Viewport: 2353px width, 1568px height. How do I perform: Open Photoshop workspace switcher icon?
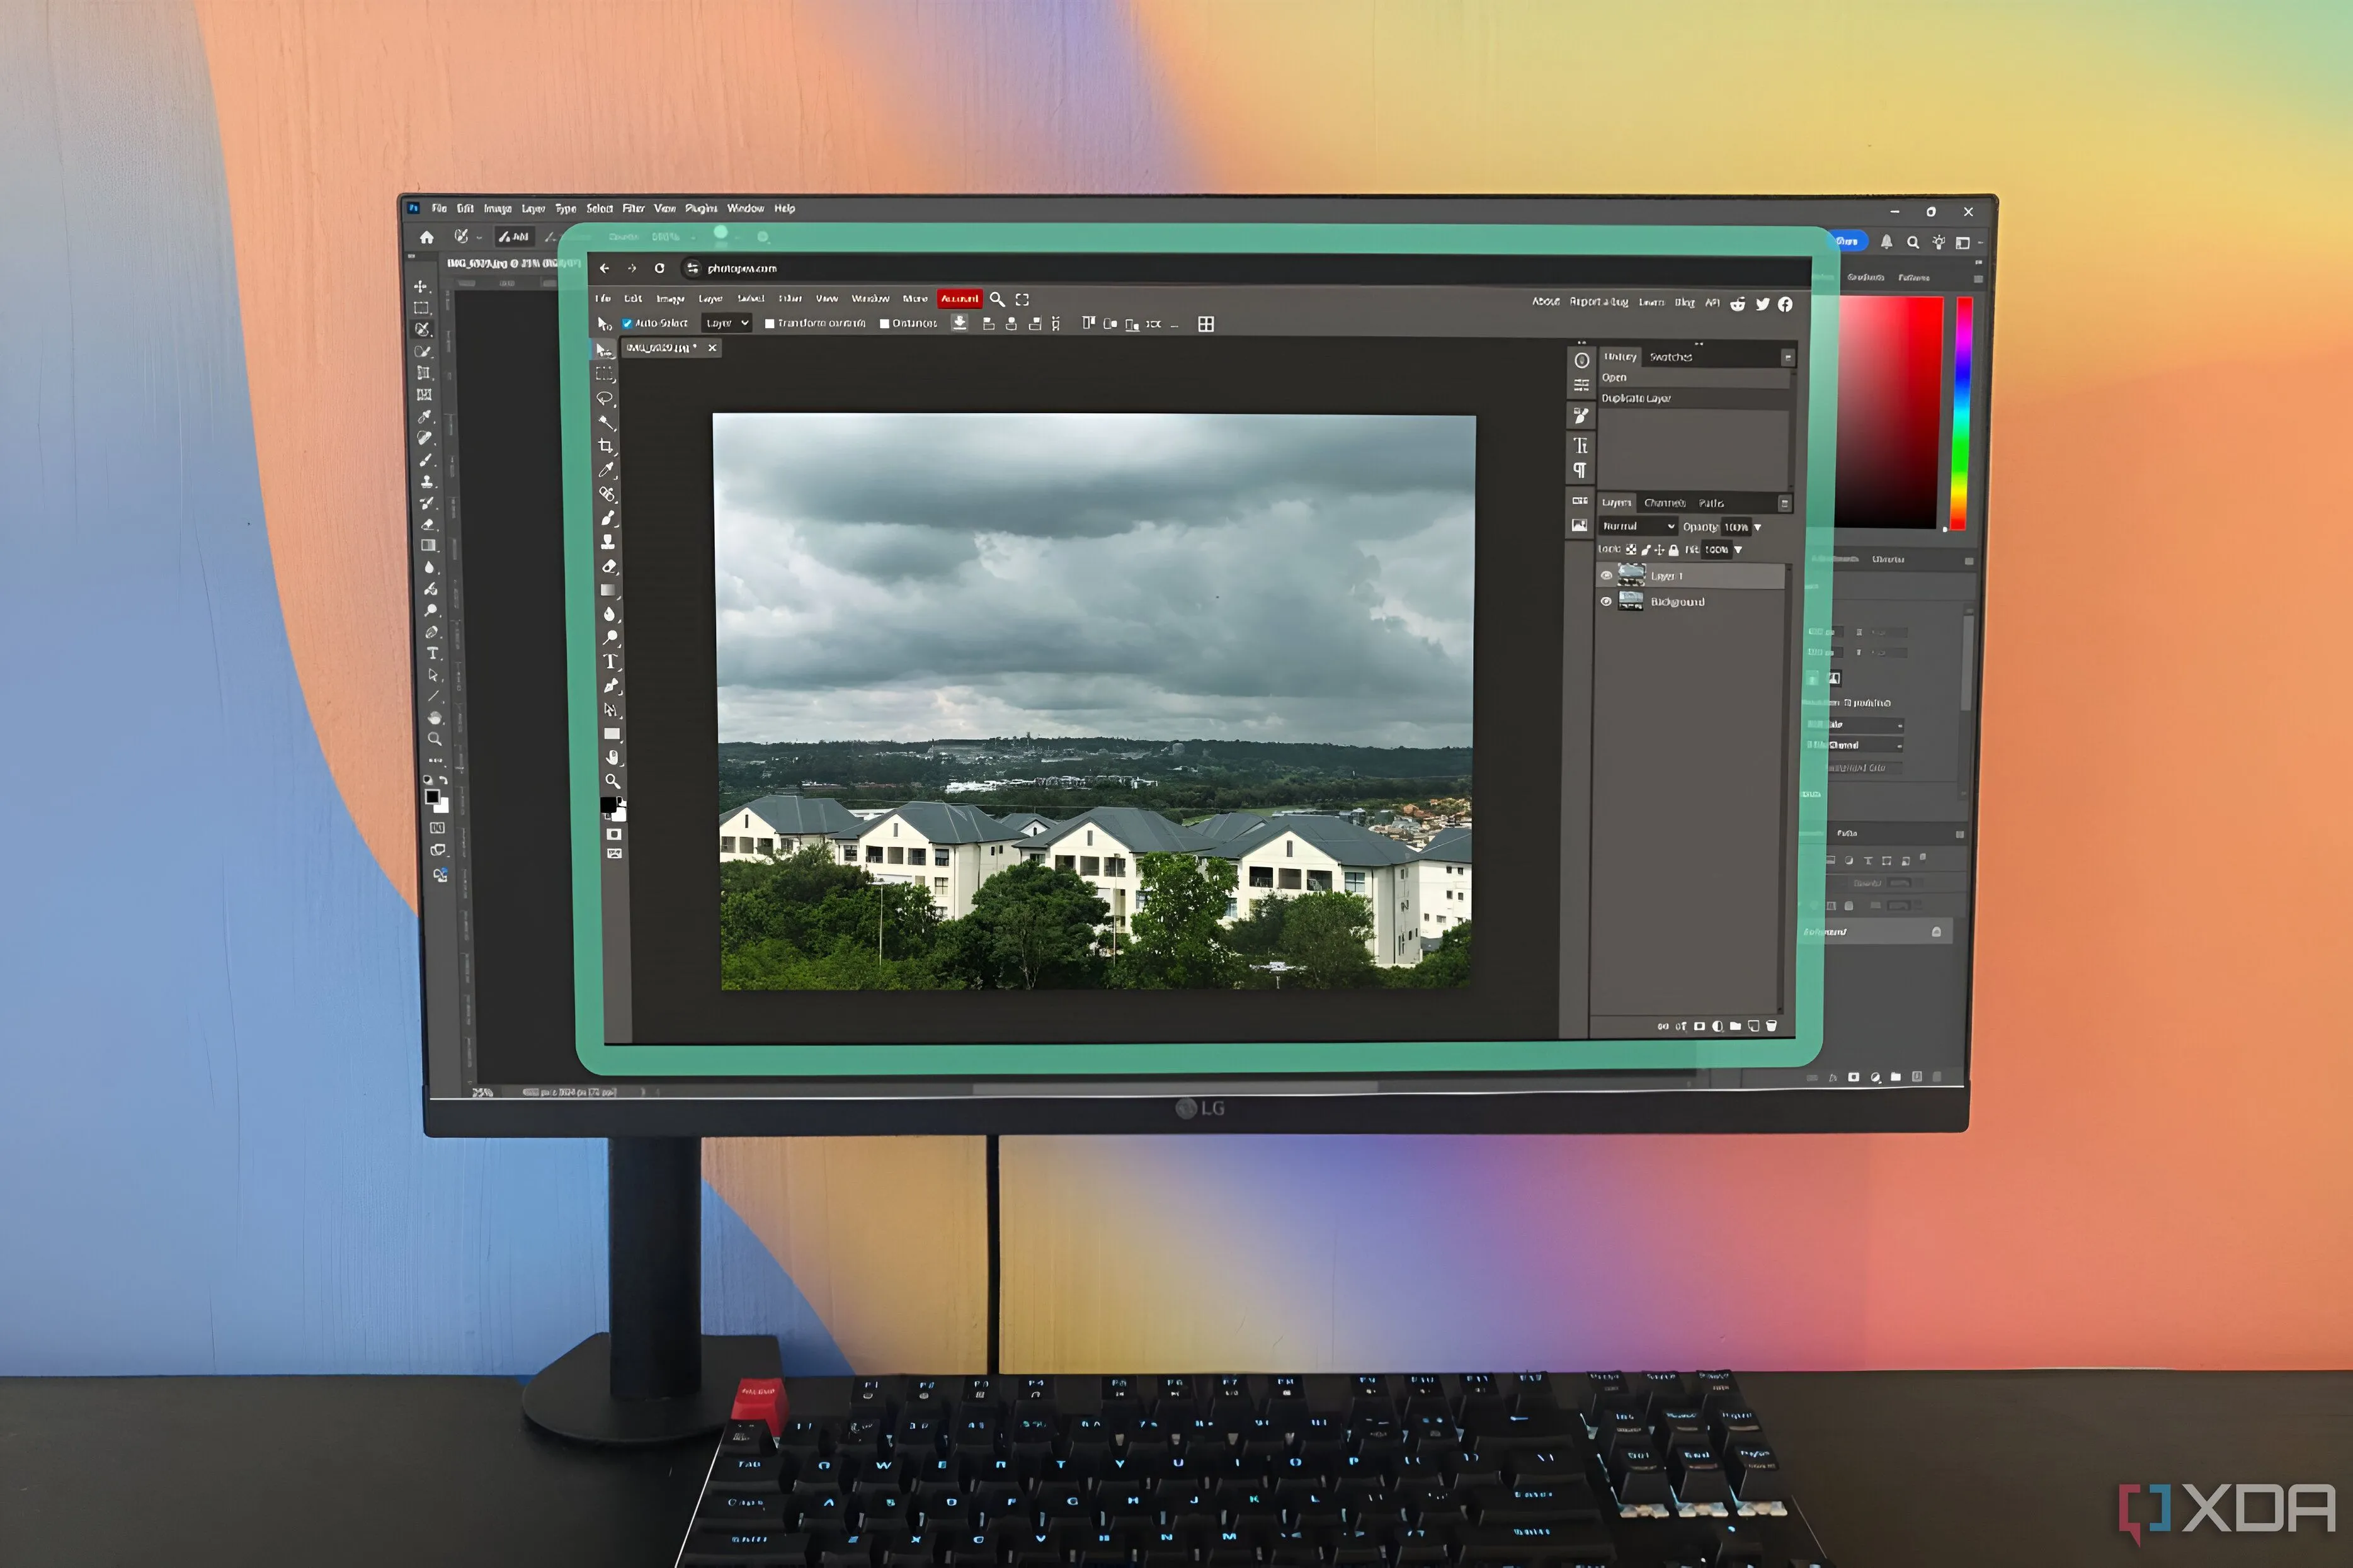pos(1962,242)
